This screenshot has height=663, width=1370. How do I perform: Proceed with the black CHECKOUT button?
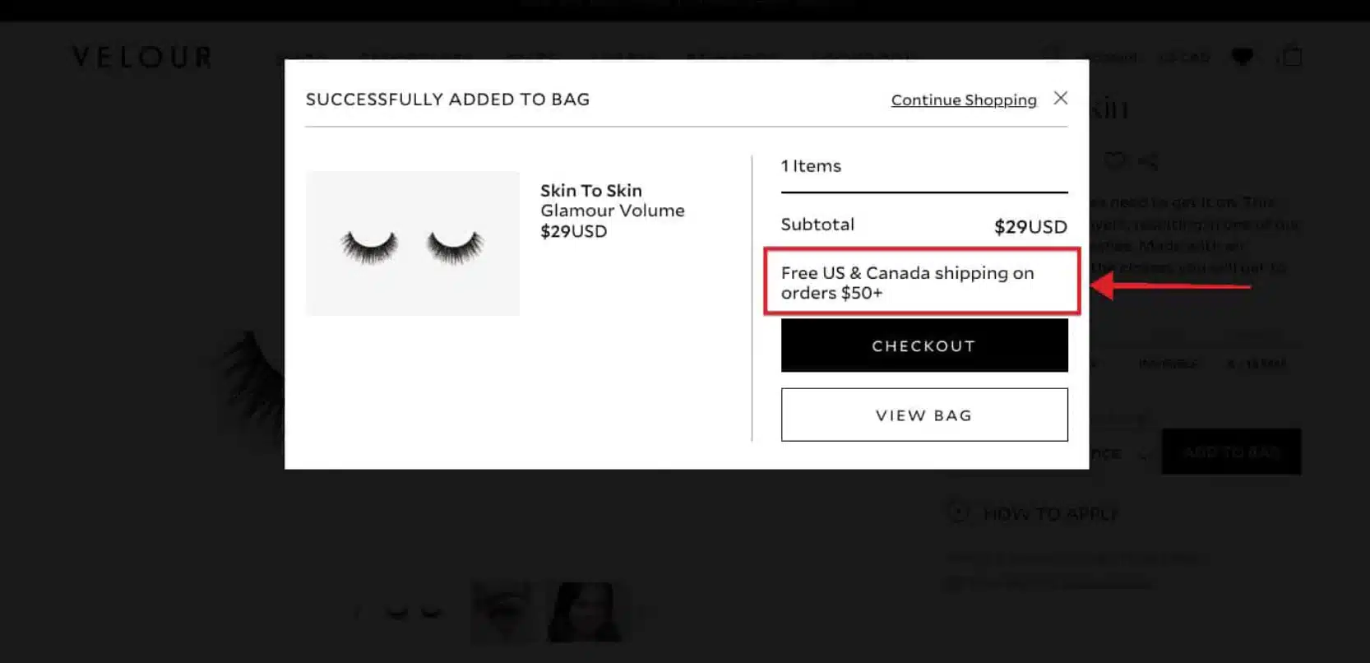click(x=924, y=345)
